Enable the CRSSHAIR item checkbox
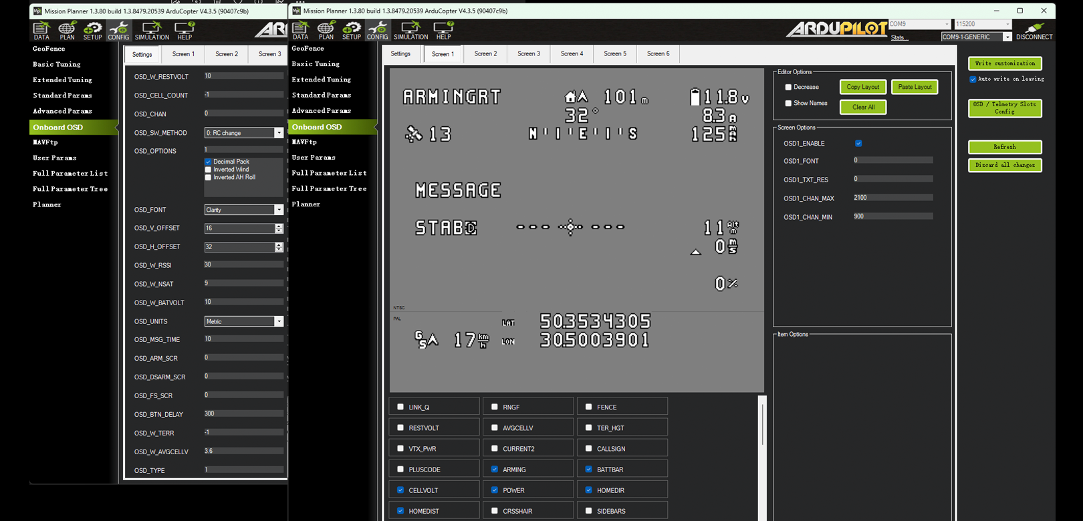The height and width of the screenshot is (521, 1083). [495, 511]
